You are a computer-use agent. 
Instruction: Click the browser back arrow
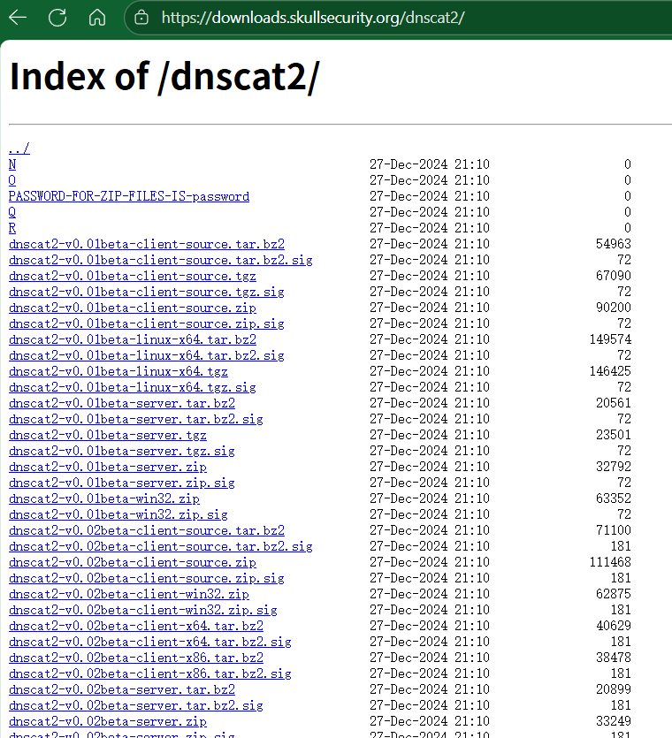point(18,18)
